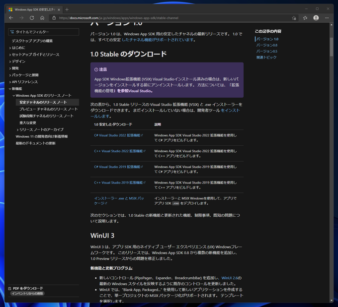This screenshot has height=307, width=338.
Task: Open the user profile icon
Action: pos(316,18)
